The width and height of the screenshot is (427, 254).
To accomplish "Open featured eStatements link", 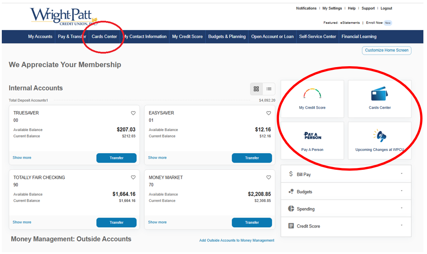I will pos(350,23).
